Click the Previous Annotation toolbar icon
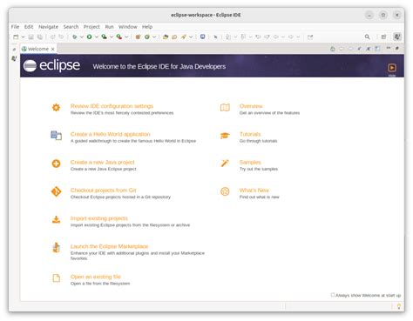Image resolution: width=413 pixels, height=321 pixels. 243,37
